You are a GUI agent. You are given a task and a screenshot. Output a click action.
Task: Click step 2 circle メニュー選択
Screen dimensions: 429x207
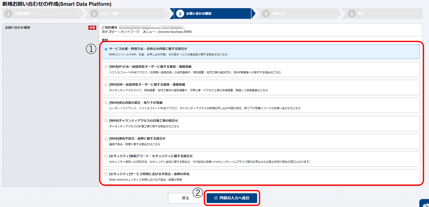pyautogui.click(x=95, y=14)
